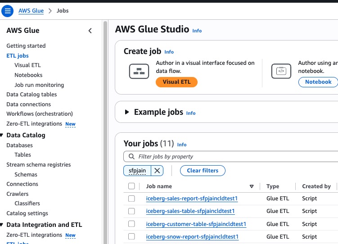Select ETL jobs in sidebar
The height and width of the screenshot is (244, 338).
(18, 56)
